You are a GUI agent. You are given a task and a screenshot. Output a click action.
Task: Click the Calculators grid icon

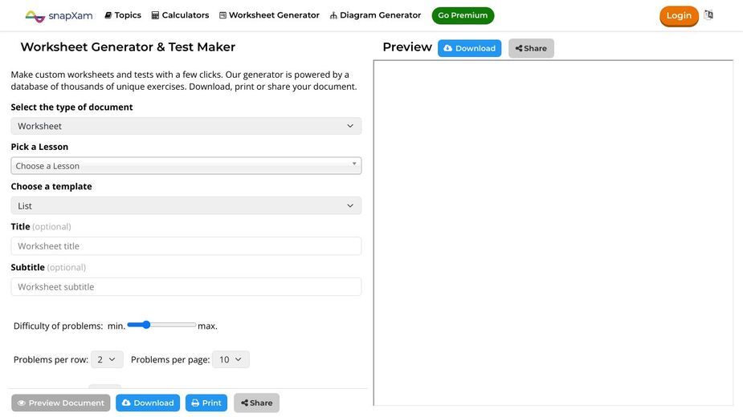coord(155,15)
